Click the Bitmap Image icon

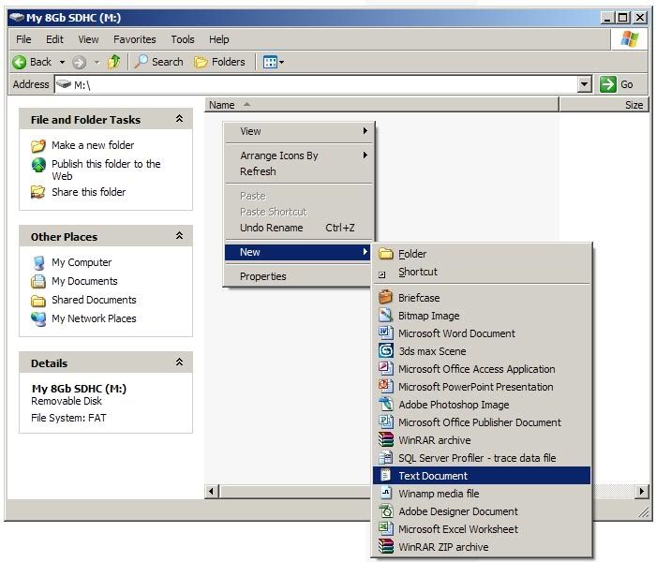point(386,315)
